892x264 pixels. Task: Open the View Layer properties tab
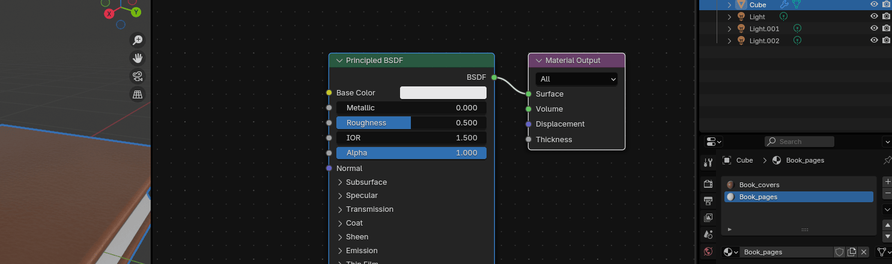point(708,217)
